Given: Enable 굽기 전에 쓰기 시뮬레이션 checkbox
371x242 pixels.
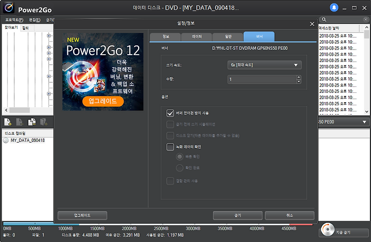Looking at the screenshot, I should [x=170, y=124].
